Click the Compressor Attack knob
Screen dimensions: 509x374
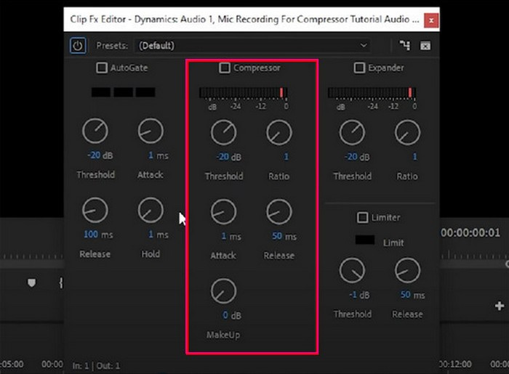click(x=224, y=212)
